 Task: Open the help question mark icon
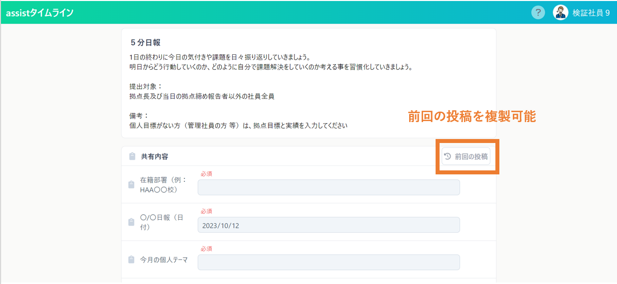pos(538,12)
